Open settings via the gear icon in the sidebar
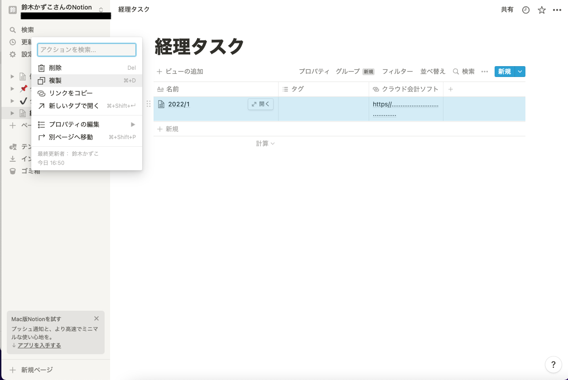Viewport: 568px width, 380px height. (x=13, y=54)
